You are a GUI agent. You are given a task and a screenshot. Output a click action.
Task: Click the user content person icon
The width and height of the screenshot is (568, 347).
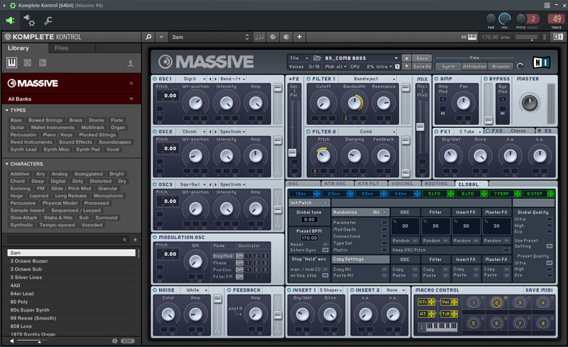131,63
